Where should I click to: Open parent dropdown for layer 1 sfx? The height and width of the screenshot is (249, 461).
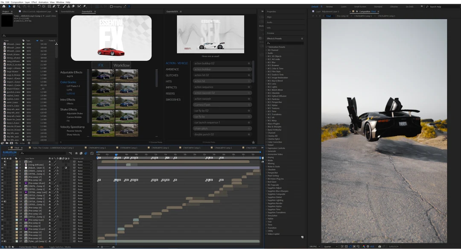tap(84, 162)
